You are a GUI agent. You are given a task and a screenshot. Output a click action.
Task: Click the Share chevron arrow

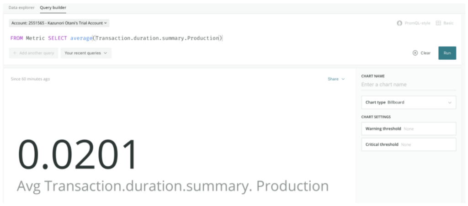click(343, 79)
